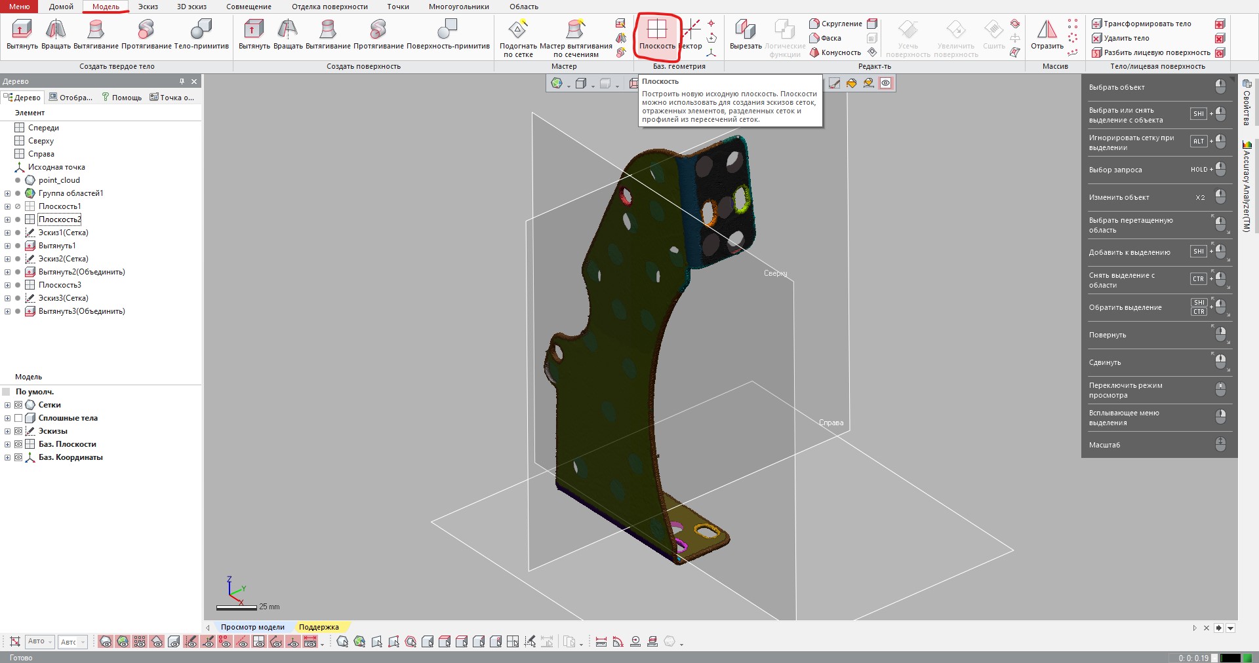Switch to the Многоугольники ribbon tab
Screen dimensions: 1259x663
459,7
